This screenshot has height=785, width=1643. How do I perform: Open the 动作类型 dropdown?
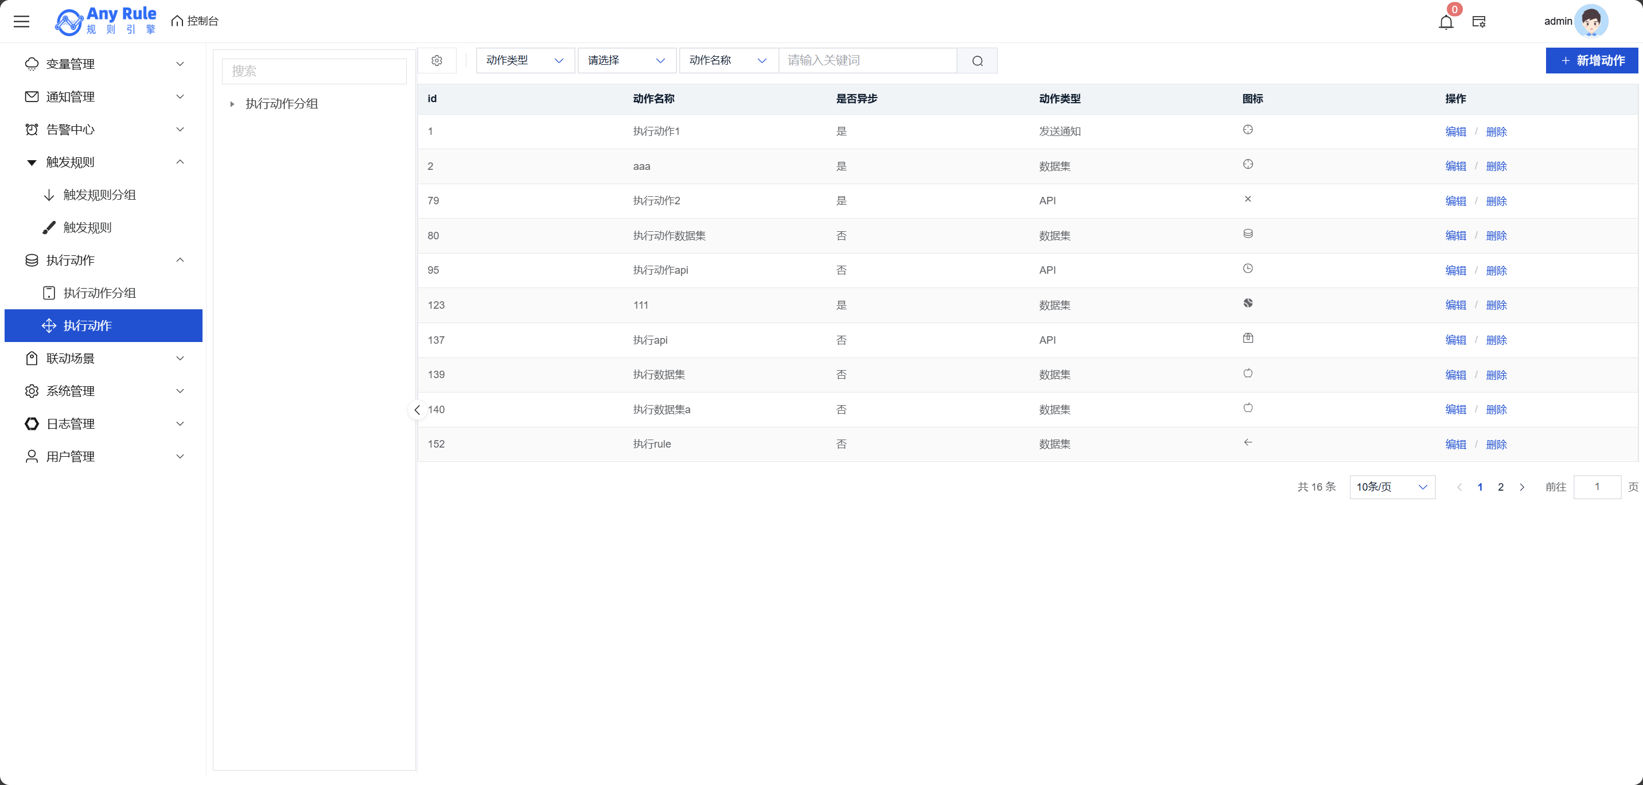pyautogui.click(x=525, y=61)
